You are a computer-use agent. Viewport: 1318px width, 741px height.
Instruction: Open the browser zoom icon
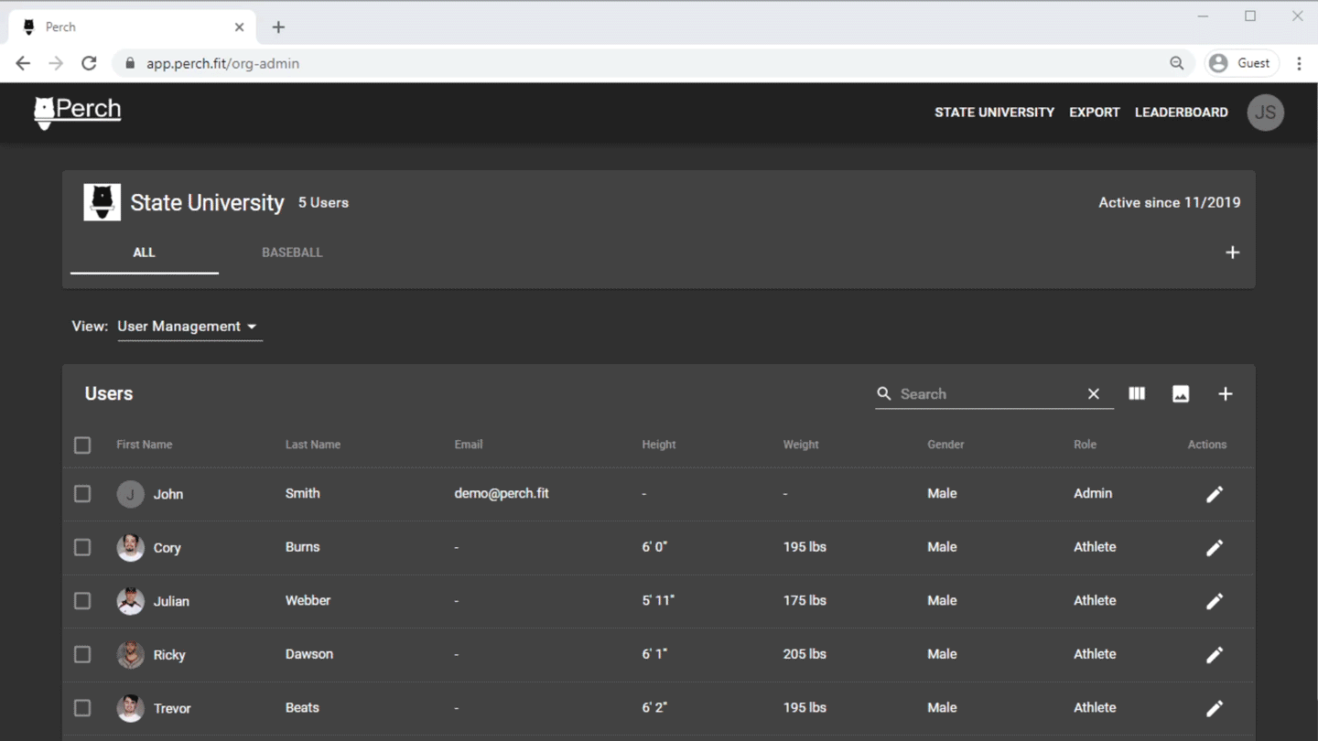[1177, 63]
